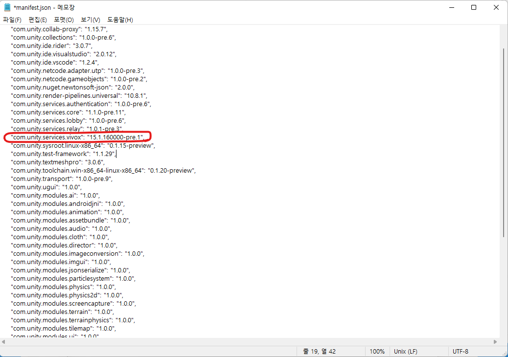Click the "com.unity.services.authentication" line
This screenshot has width=508, height=357.
(81, 104)
